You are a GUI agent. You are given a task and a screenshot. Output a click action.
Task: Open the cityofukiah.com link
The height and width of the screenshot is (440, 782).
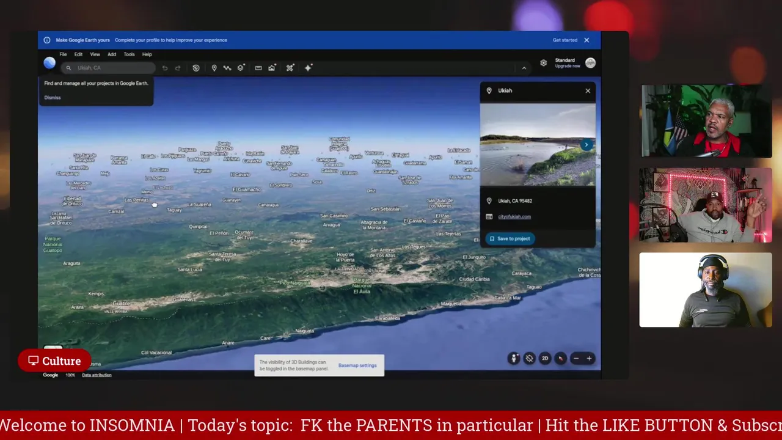tap(514, 217)
